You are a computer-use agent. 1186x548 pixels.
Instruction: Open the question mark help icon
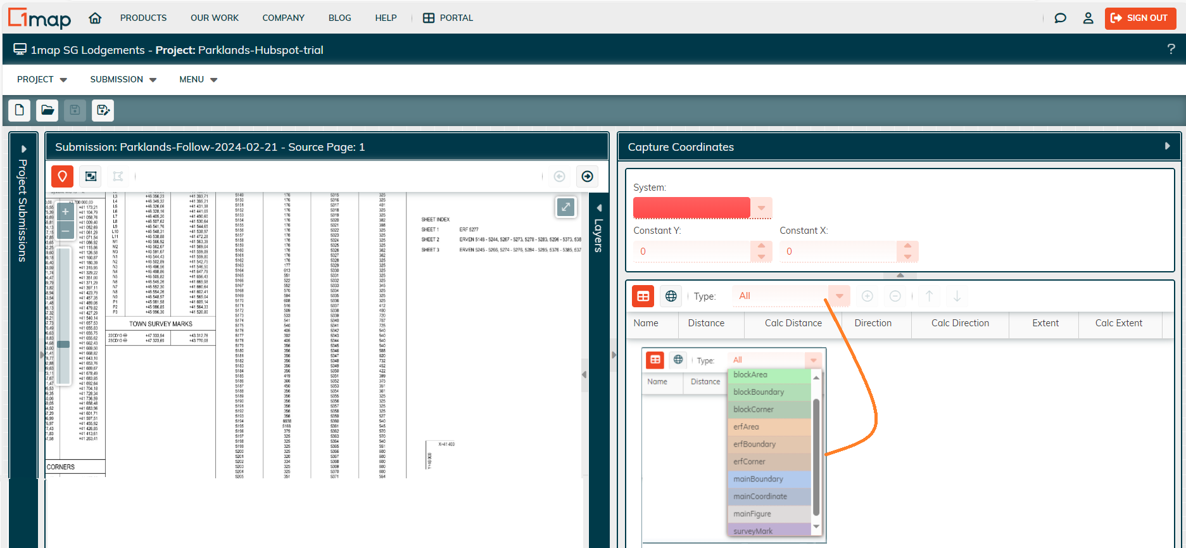pyautogui.click(x=1171, y=49)
